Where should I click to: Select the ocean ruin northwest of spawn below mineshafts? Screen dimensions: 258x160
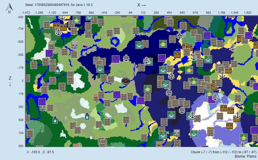tap(100, 69)
